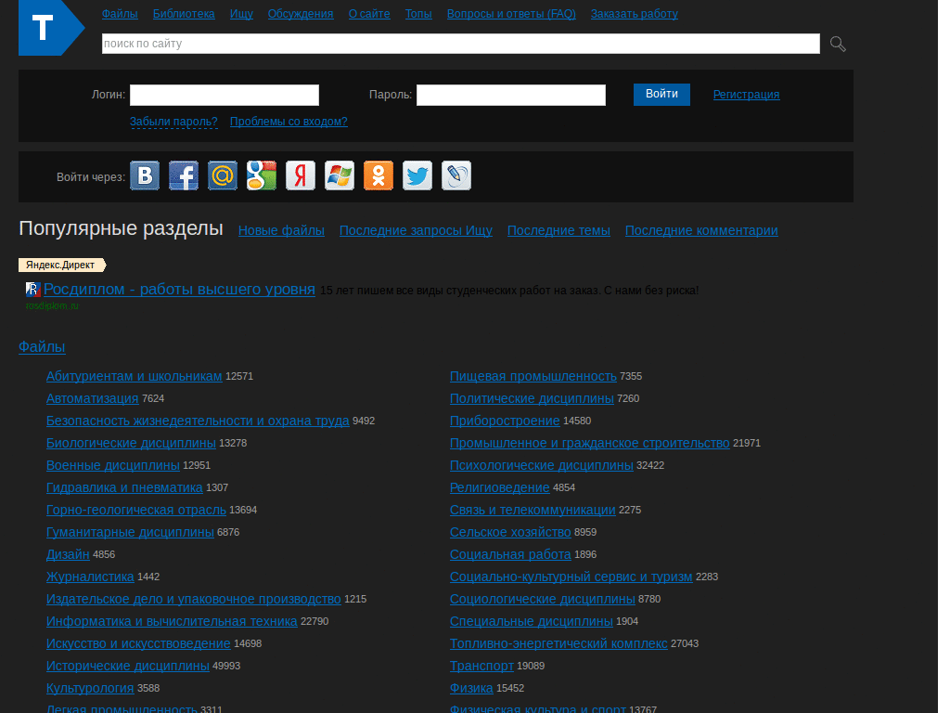Open the blue T site logo
Screen dimensions: 950x713
52,28
